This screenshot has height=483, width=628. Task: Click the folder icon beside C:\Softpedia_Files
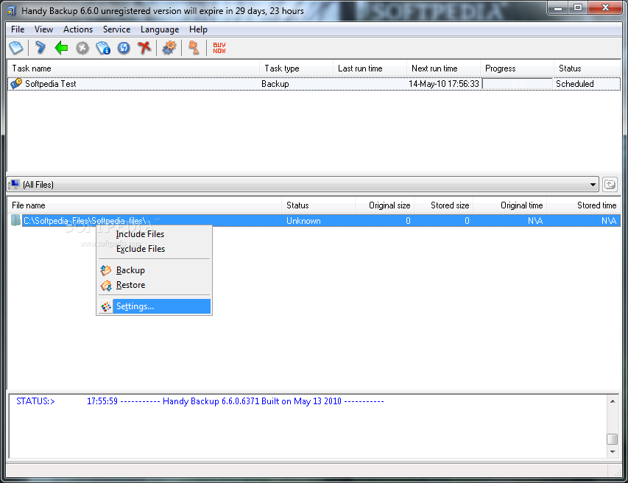[15, 220]
